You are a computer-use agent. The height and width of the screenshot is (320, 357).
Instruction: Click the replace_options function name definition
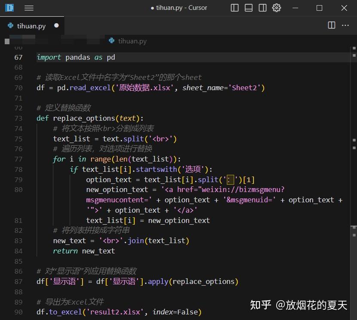pos(84,118)
